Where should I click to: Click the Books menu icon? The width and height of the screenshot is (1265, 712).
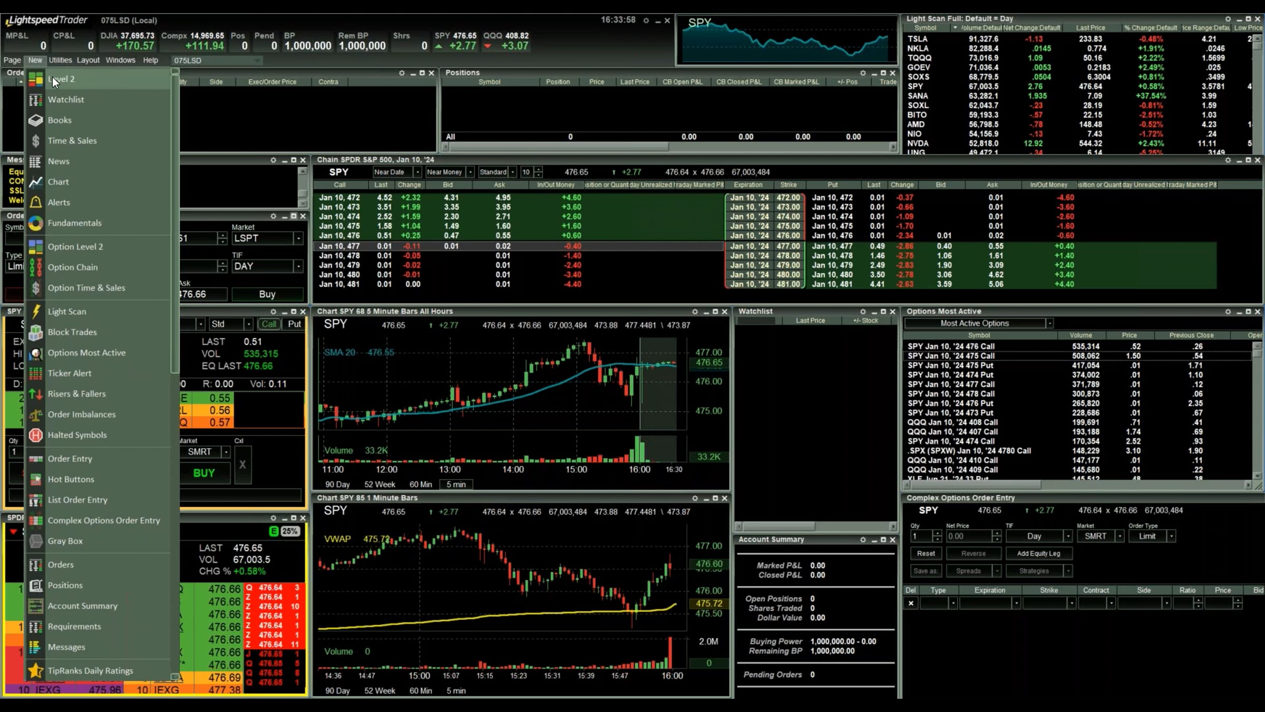click(x=35, y=120)
